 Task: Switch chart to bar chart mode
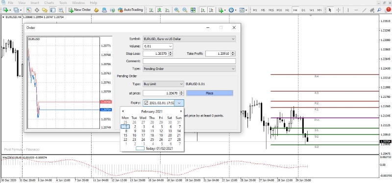[x=151, y=10]
